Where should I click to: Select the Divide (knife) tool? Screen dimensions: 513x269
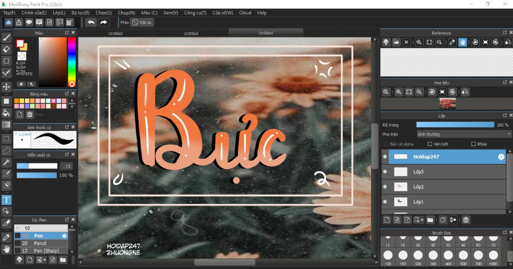[6, 223]
